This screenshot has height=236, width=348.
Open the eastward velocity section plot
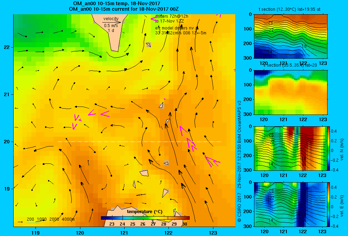click(291, 204)
